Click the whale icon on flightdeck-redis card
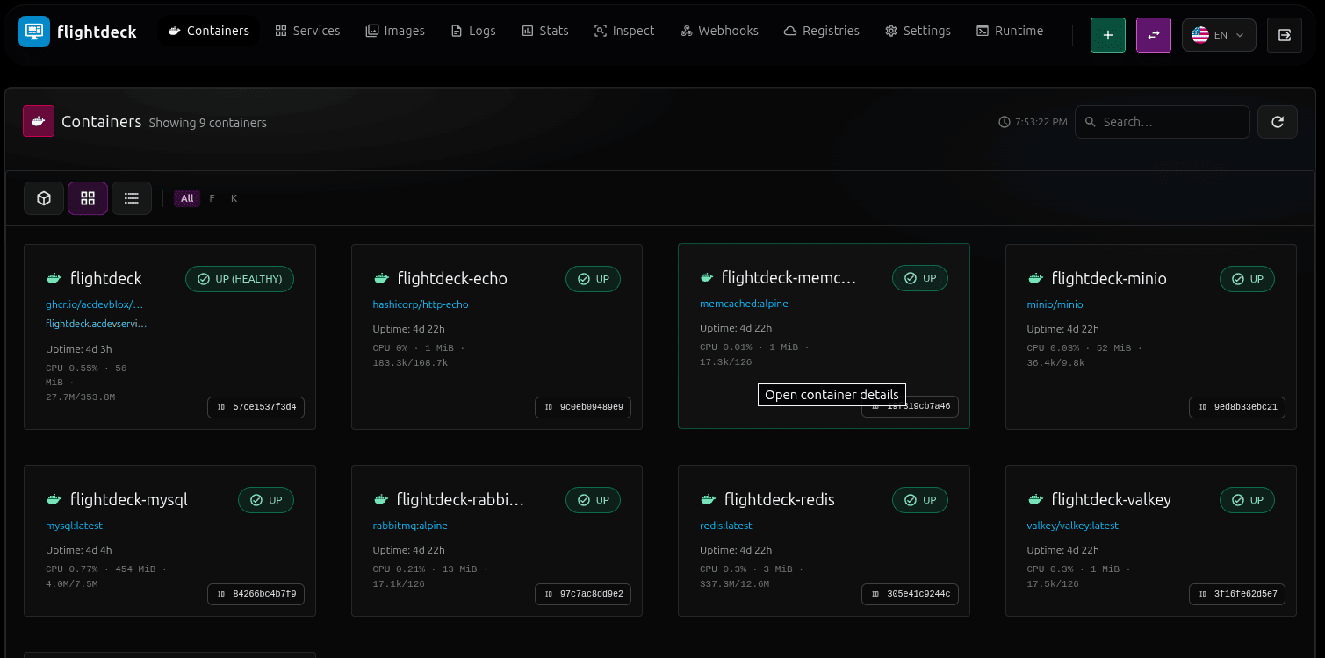The width and height of the screenshot is (1325, 658). click(x=708, y=499)
